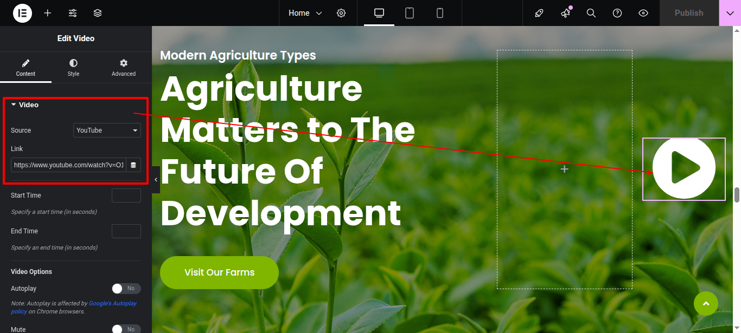Click the video play button widget
The height and width of the screenshot is (333, 741).
(684, 168)
